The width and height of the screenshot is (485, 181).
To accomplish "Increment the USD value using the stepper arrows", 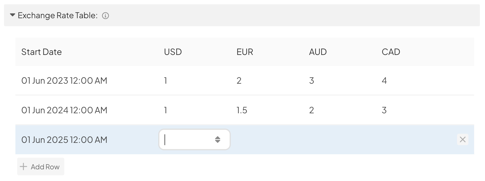I will point(218,137).
